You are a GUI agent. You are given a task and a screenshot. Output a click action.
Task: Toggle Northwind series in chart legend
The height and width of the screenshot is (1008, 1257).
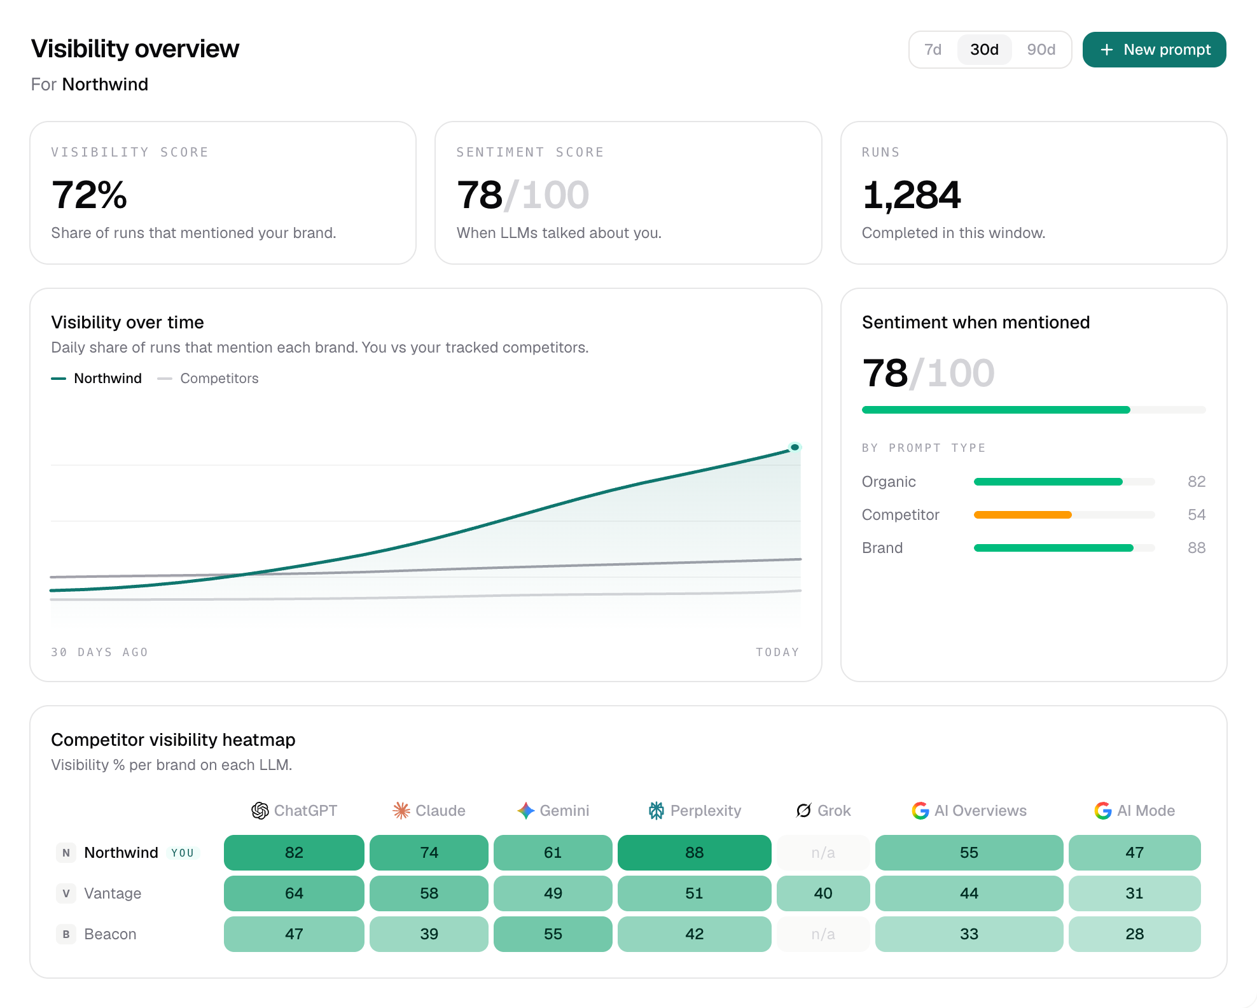click(97, 378)
